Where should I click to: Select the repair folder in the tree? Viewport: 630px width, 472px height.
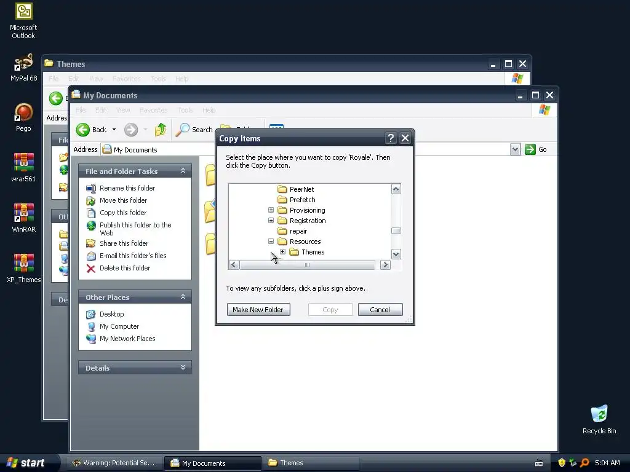[292, 231]
